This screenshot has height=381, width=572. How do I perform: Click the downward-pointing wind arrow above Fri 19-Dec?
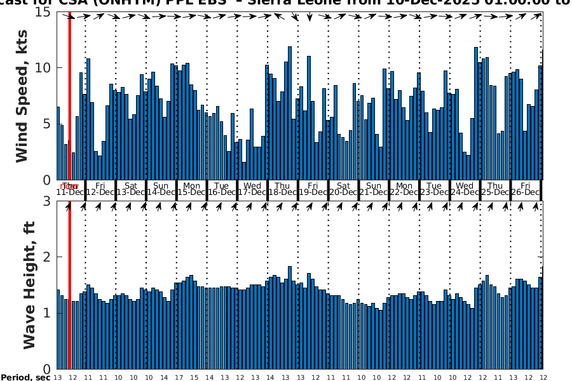(x=310, y=17)
